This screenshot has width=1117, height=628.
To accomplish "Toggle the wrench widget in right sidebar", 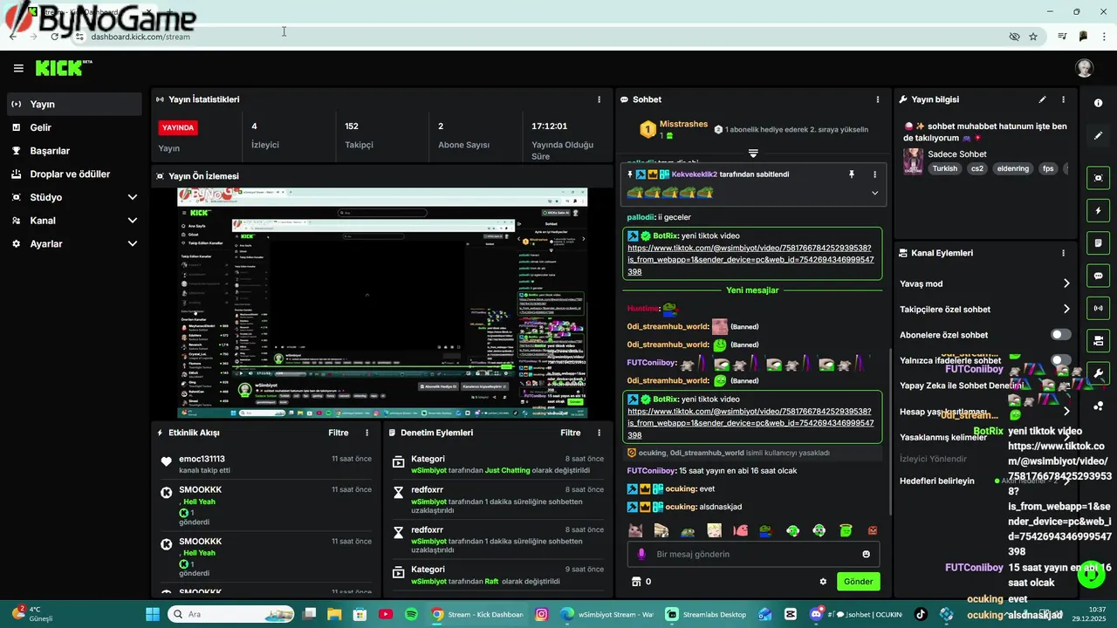I will tap(1099, 373).
